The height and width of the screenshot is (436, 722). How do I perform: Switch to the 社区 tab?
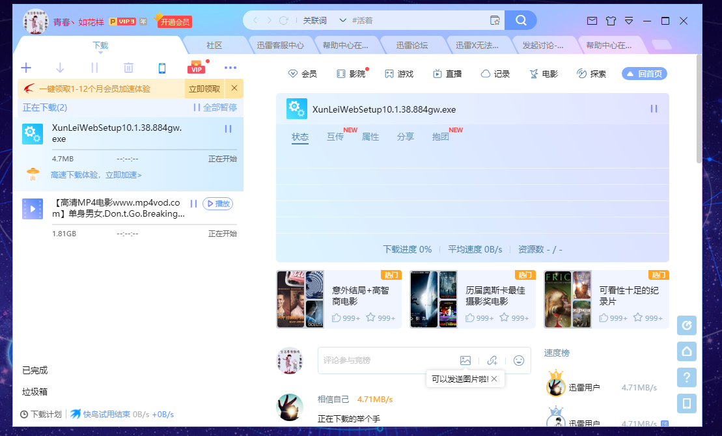pos(214,44)
